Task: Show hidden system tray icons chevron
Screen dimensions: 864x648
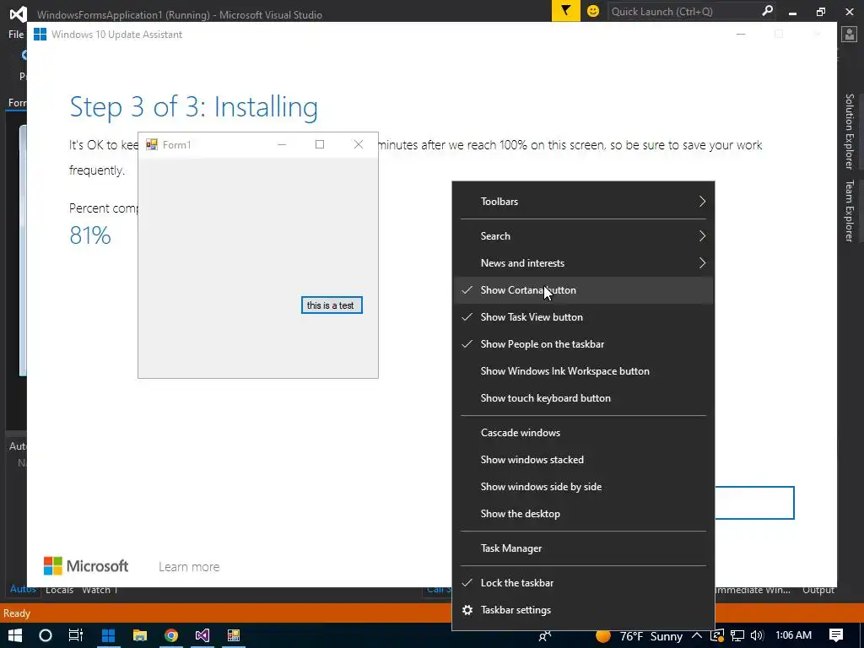Action: [696, 636]
